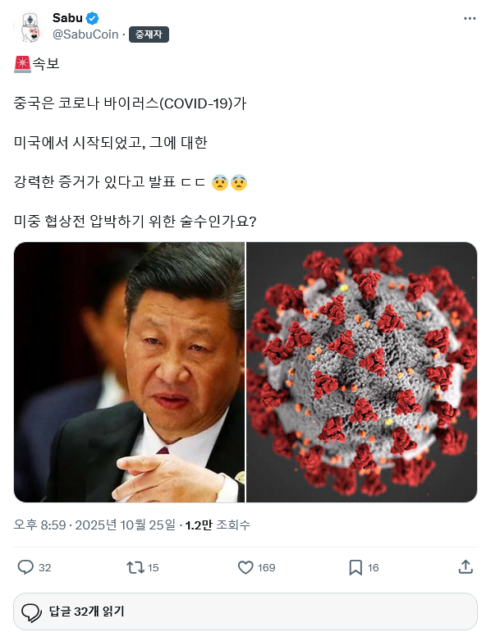Like the post with heart icon

245,567
